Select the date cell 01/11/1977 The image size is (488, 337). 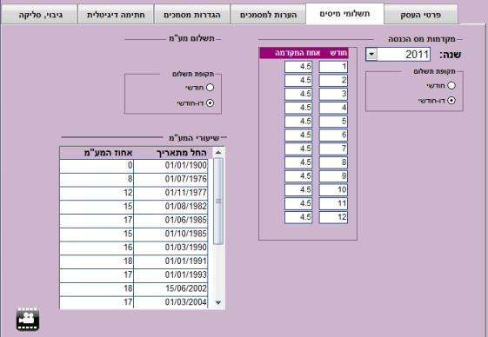[x=170, y=193]
